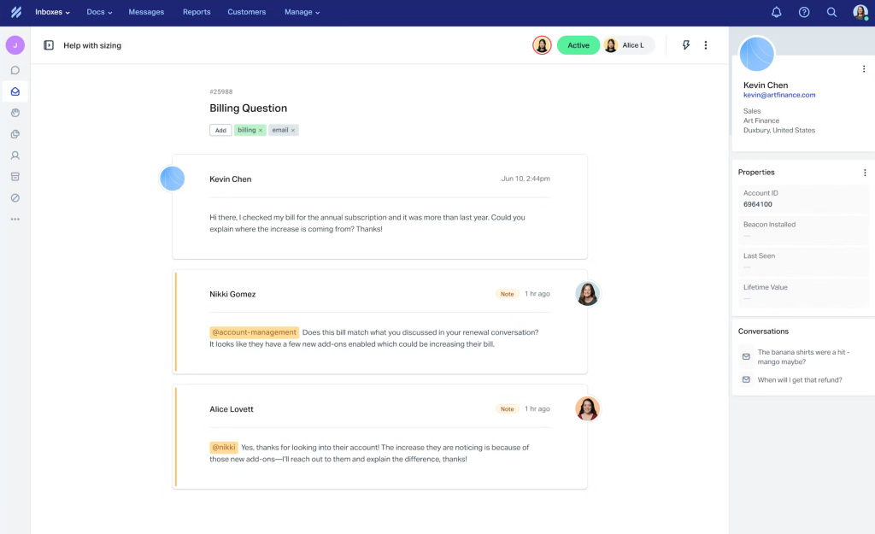
Task: Click the Account ID property field
Action: (802, 198)
